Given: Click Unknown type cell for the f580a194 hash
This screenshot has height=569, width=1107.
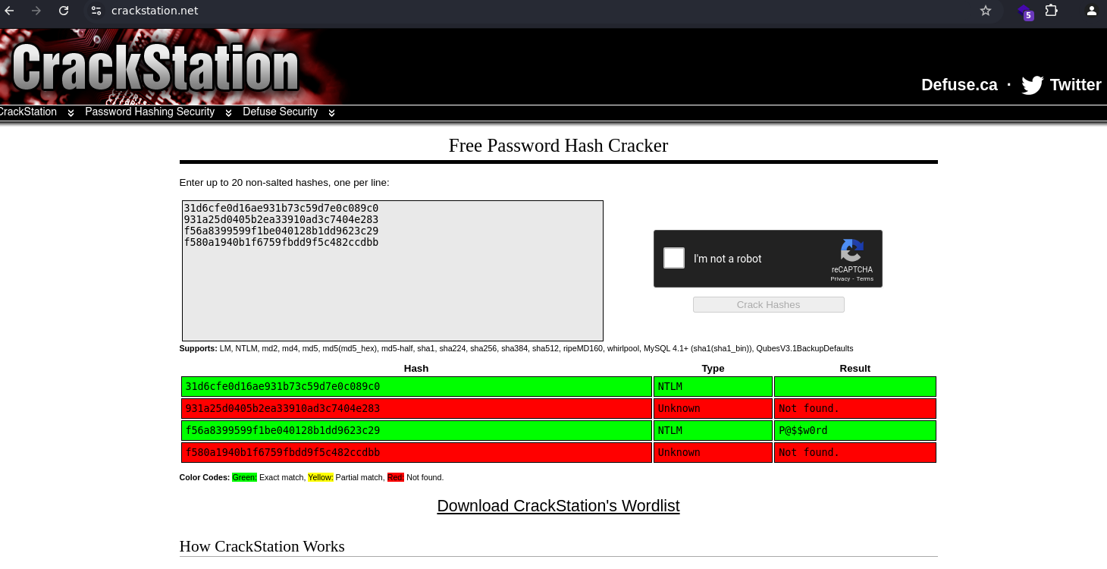Looking at the screenshot, I should (x=713, y=452).
